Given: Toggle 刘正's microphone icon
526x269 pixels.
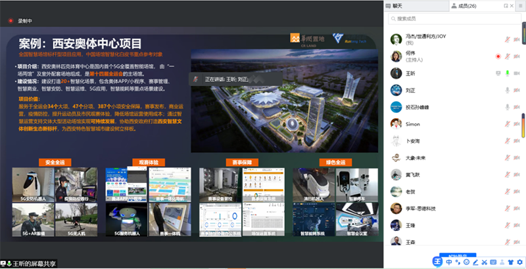Looking at the screenshot, I should [508, 90].
